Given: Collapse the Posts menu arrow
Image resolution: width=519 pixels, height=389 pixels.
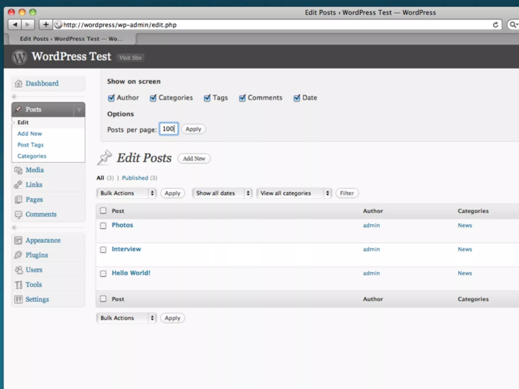Looking at the screenshot, I should point(79,110).
